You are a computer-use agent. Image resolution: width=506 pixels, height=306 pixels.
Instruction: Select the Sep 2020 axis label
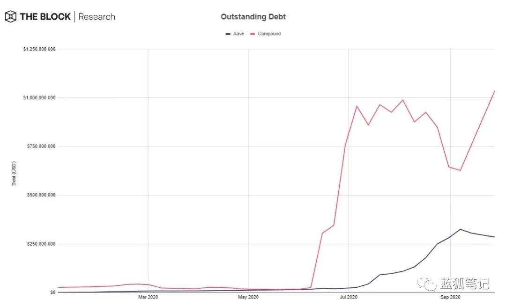(450, 297)
